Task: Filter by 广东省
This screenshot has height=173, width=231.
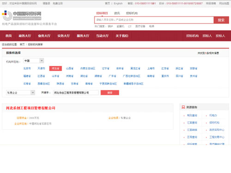Action: [112, 76]
